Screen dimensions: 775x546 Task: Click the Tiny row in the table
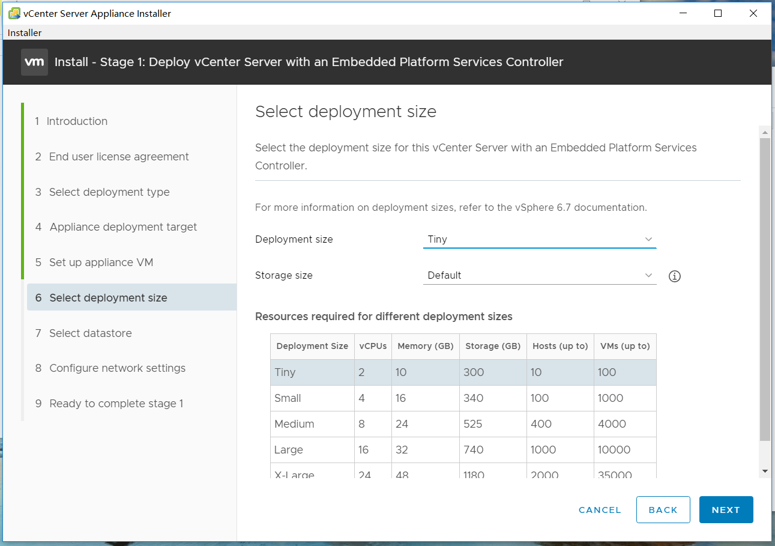pyautogui.click(x=463, y=372)
